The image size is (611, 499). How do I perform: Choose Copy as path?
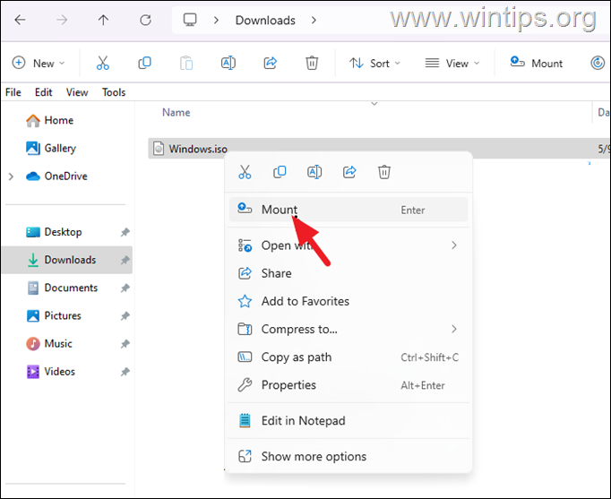(349, 357)
